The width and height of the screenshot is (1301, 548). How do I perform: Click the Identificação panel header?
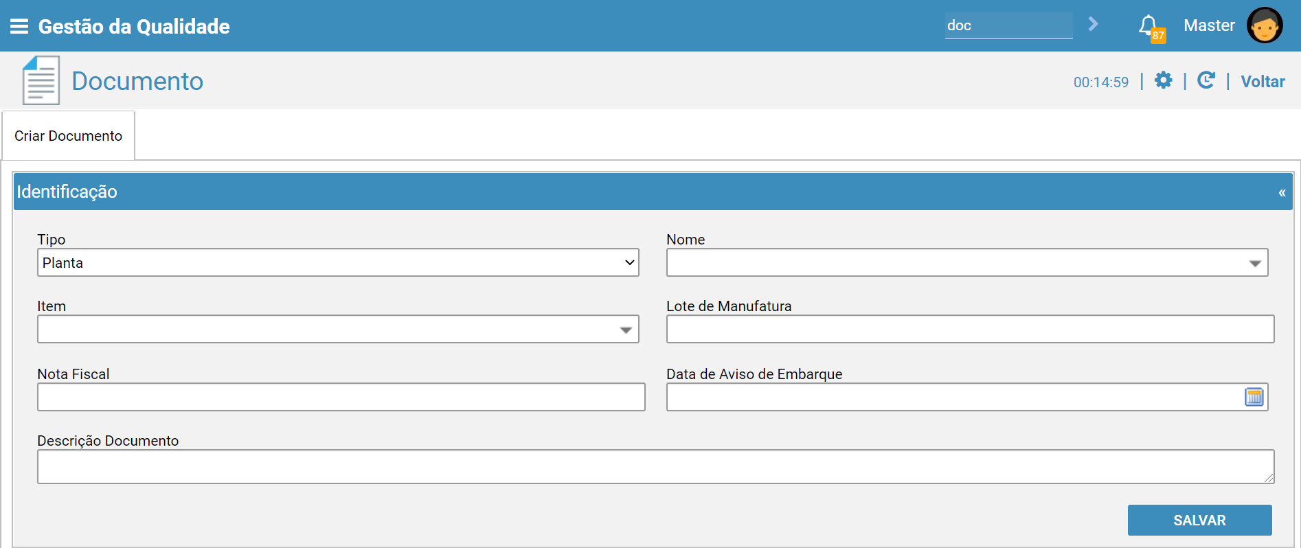653,192
